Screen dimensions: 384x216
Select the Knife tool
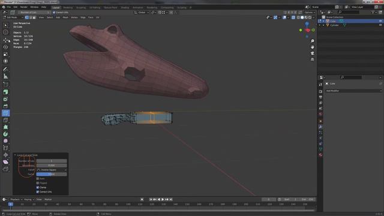(5, 120)
